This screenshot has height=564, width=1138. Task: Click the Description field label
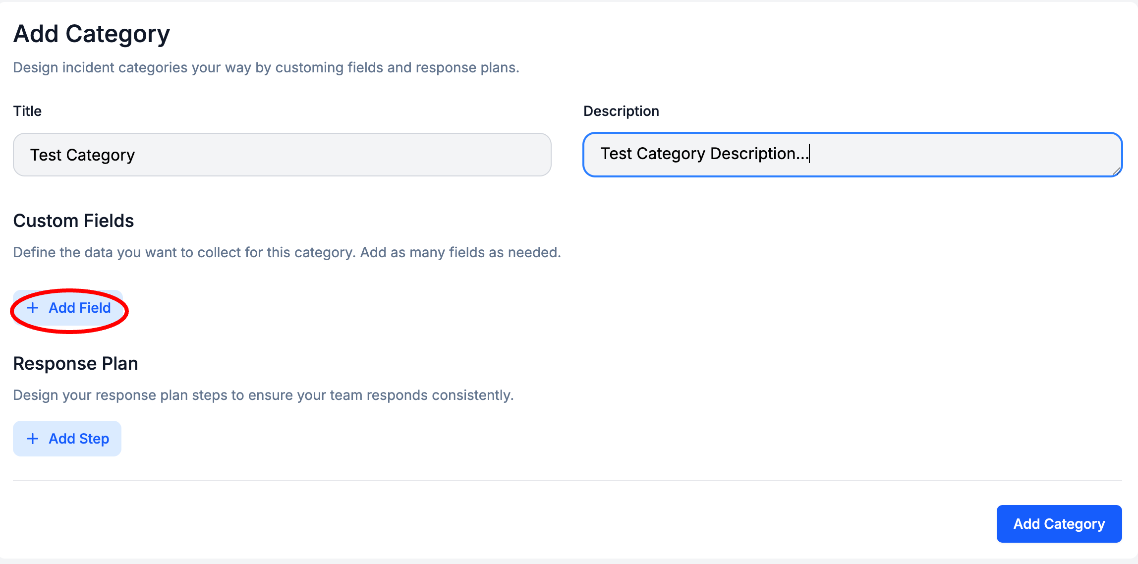(621, 111)
